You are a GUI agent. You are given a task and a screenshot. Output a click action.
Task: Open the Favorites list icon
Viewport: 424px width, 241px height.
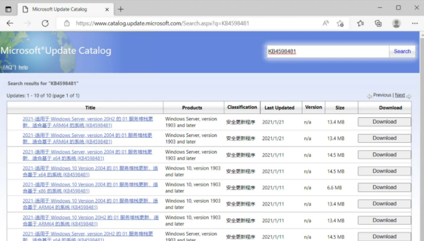360,23
